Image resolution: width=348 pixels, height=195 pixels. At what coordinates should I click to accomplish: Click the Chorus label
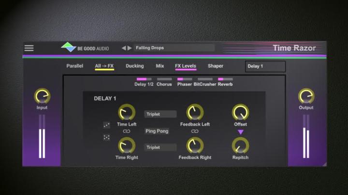tap(164, 84)
